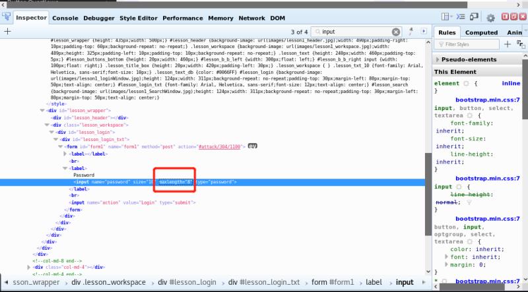Image resolution: width=528 pixels, height=292 pixels.
Task: Click the maxlength attribute of password input
Action: coord(176,182)
